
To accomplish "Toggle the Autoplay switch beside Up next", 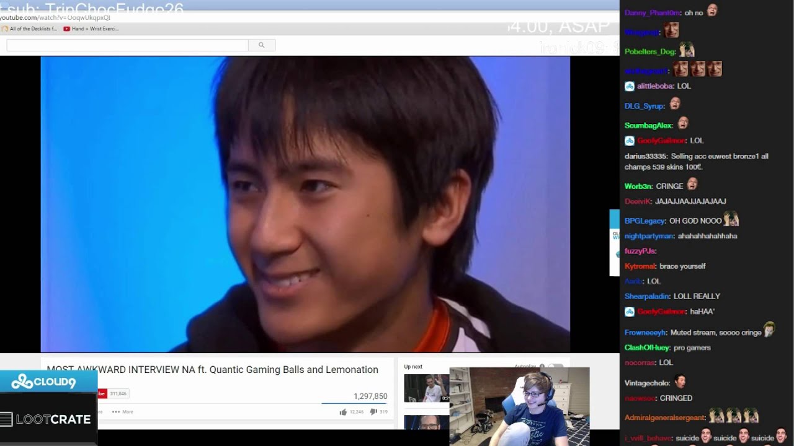I will pos(557,367).
